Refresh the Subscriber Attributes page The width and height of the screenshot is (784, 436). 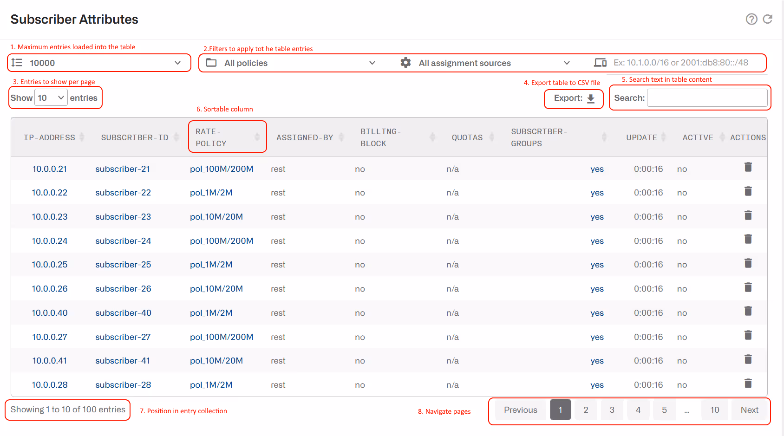click(768, 19)
